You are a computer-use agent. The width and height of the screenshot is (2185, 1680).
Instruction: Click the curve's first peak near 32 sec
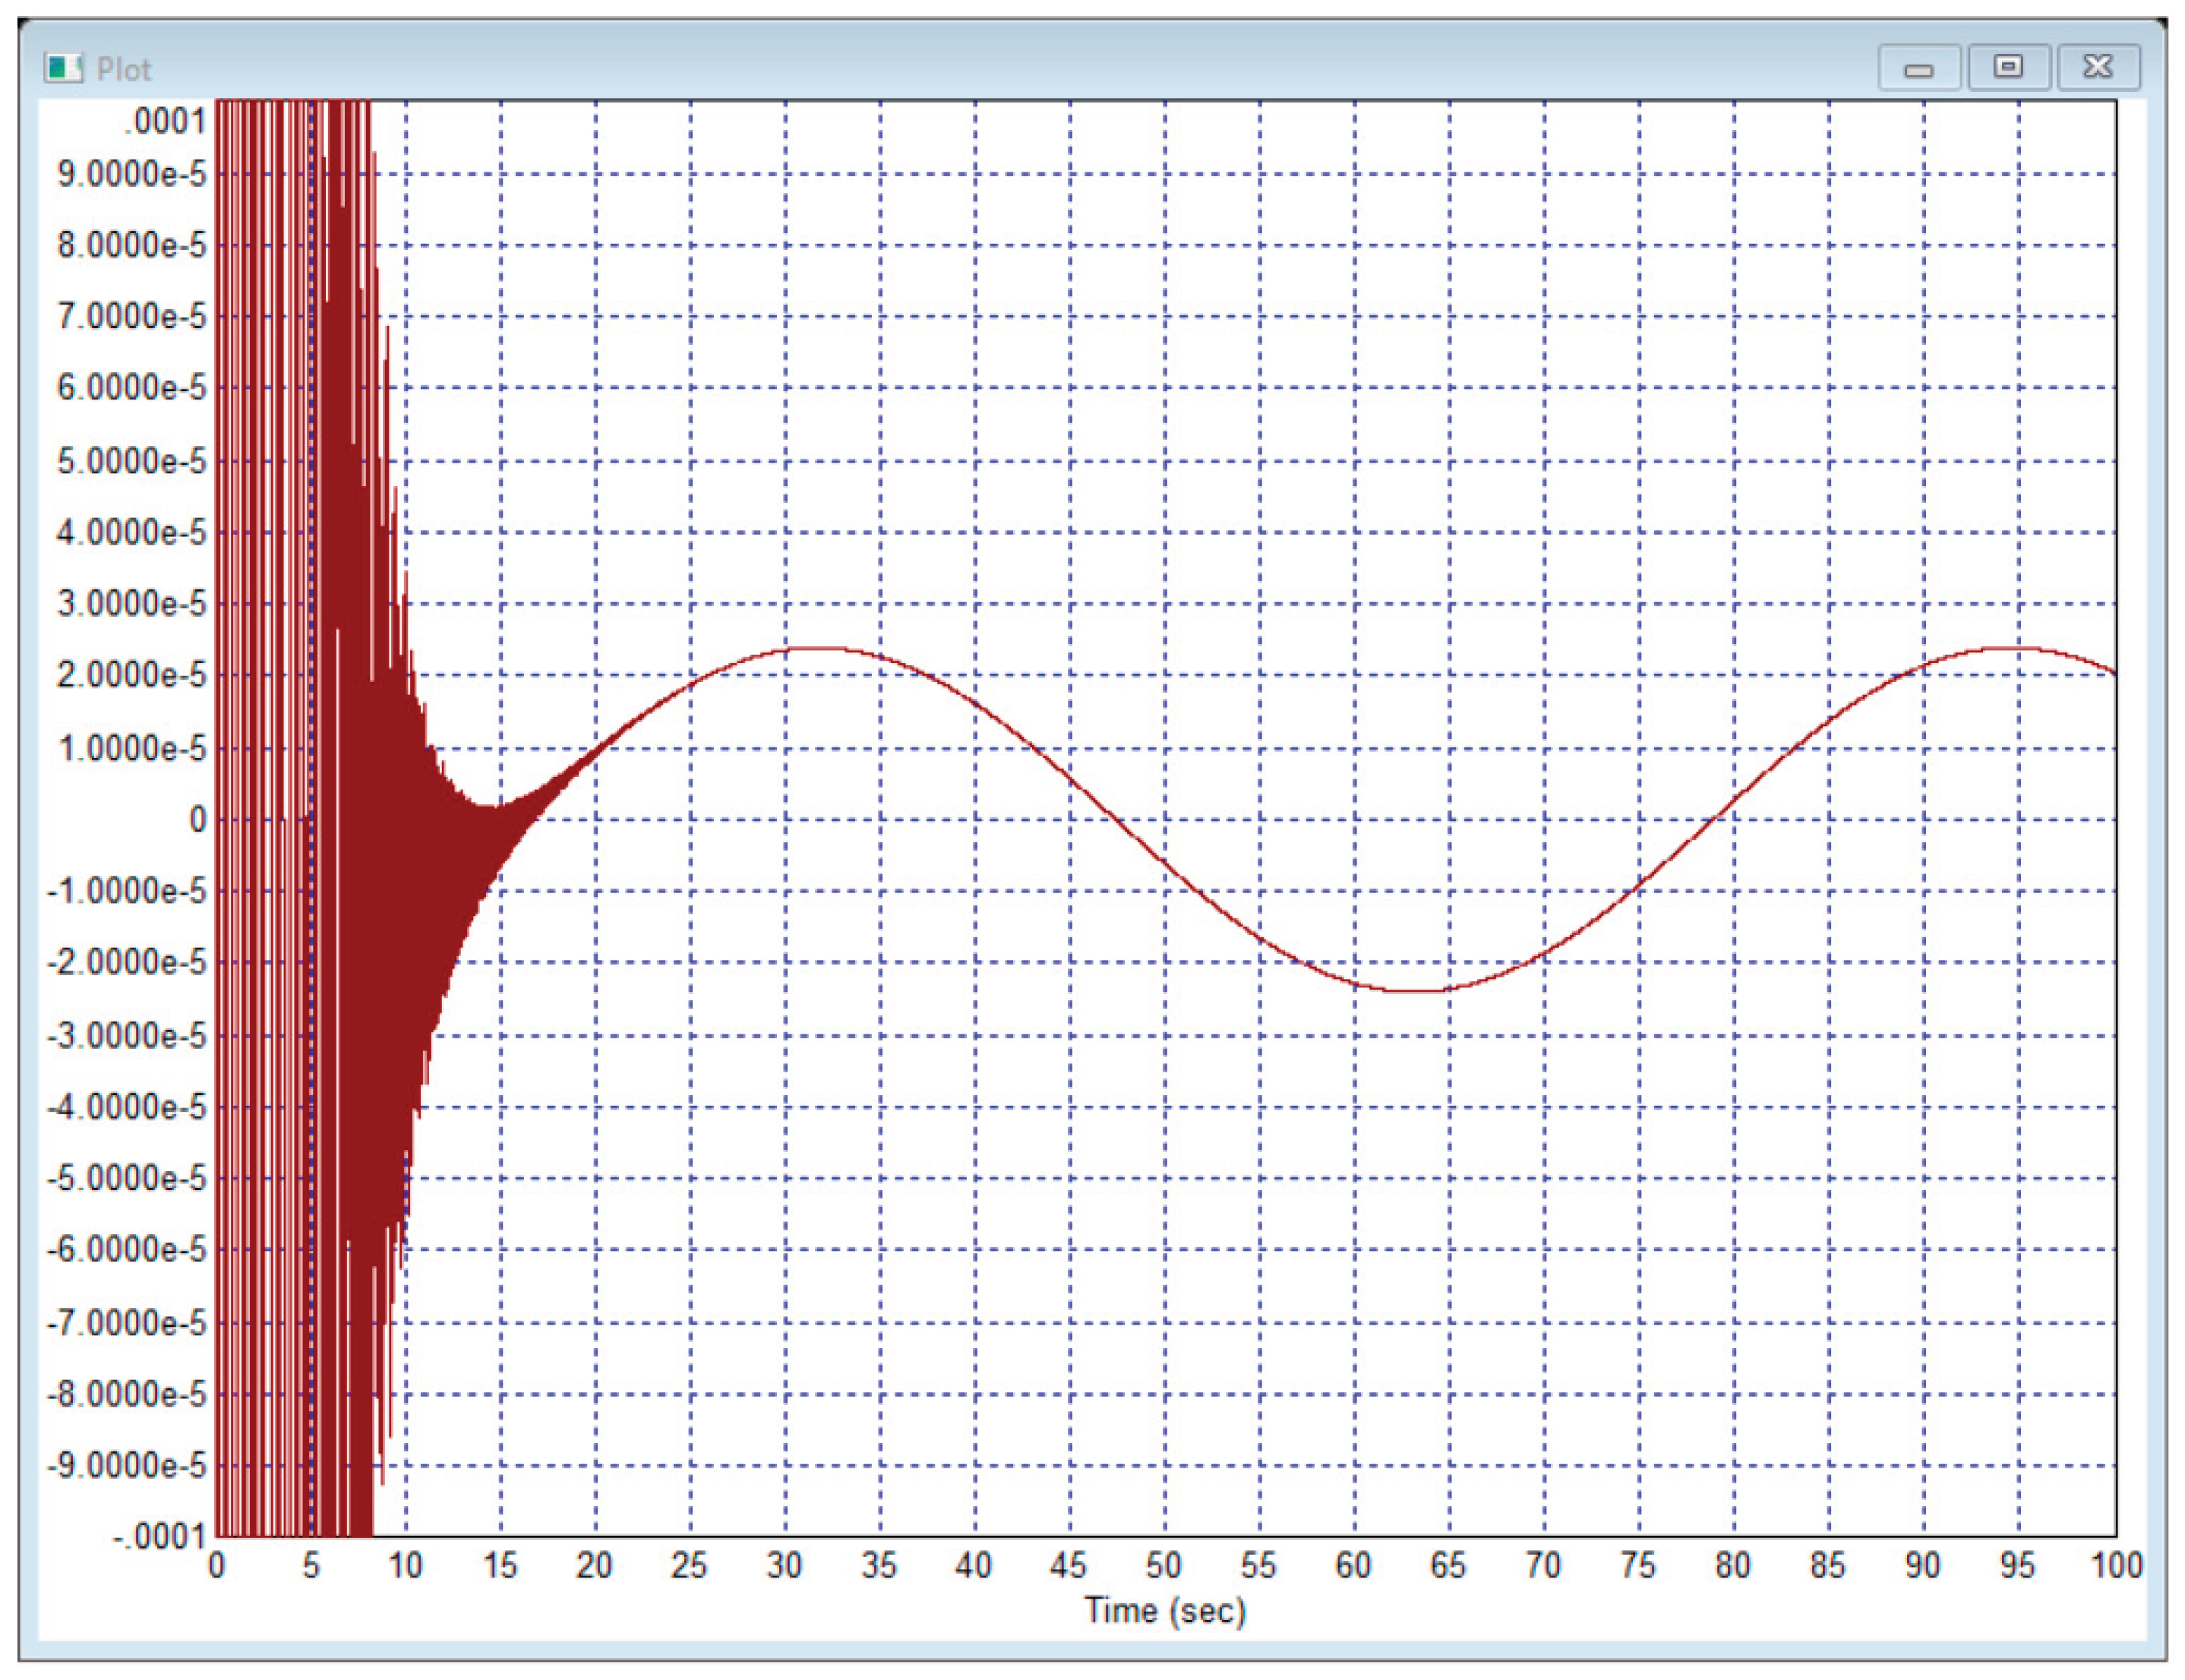point(820,649)
